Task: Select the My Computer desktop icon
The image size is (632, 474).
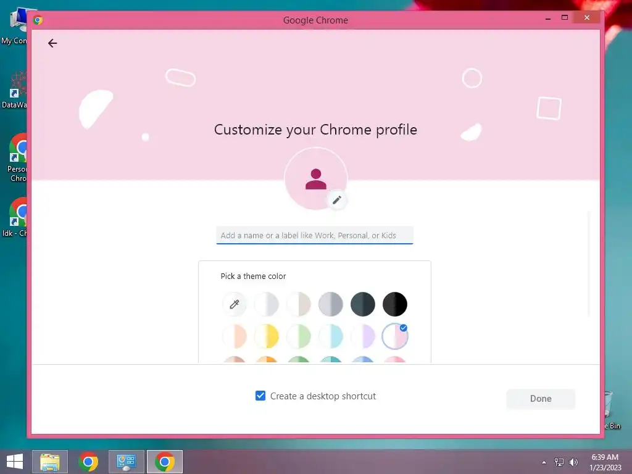Action: click(14, 26)
